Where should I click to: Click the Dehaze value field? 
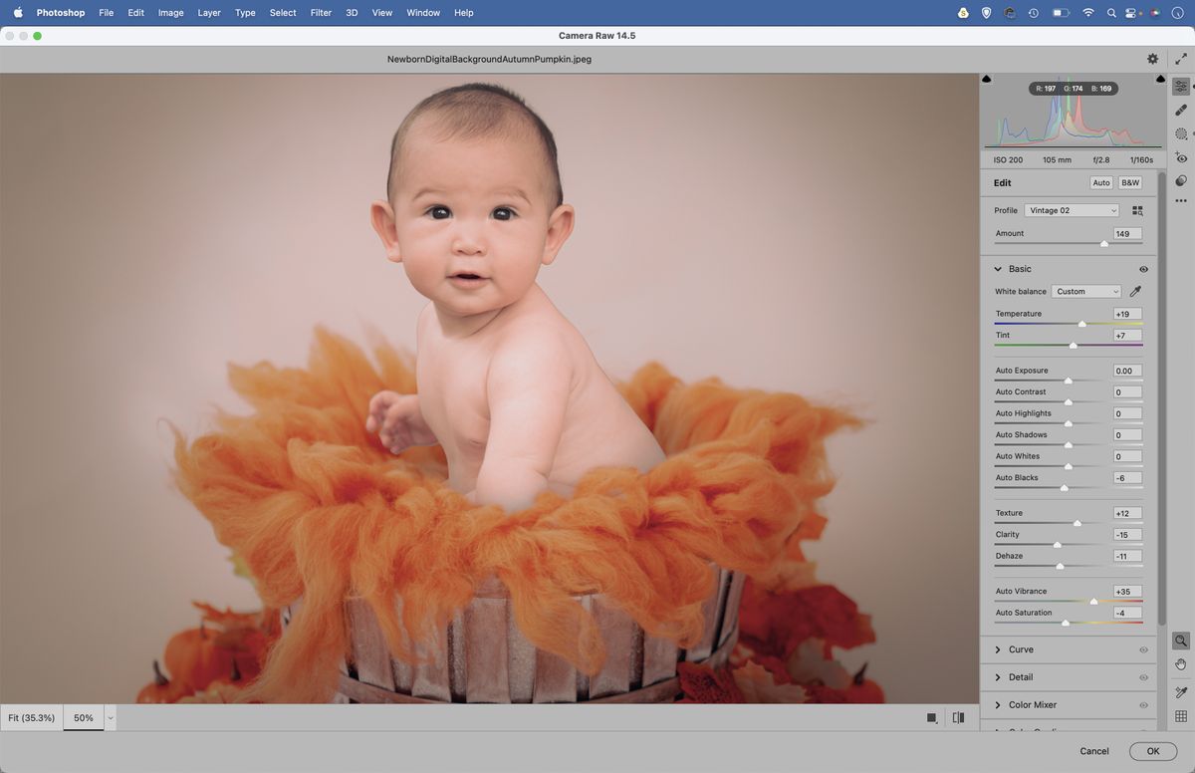coord(1127,556)
